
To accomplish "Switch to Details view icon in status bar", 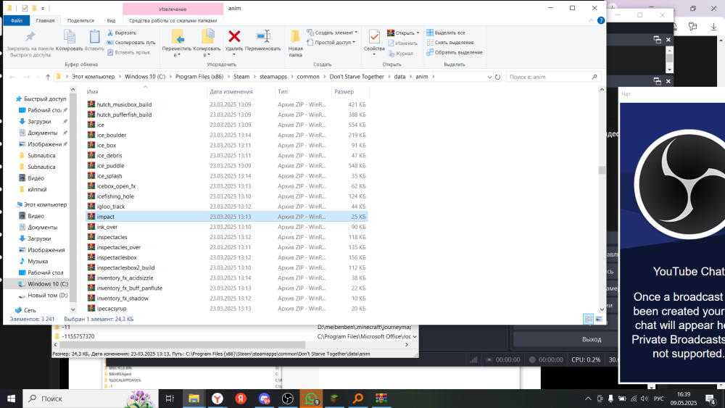I will pos(588,319).
